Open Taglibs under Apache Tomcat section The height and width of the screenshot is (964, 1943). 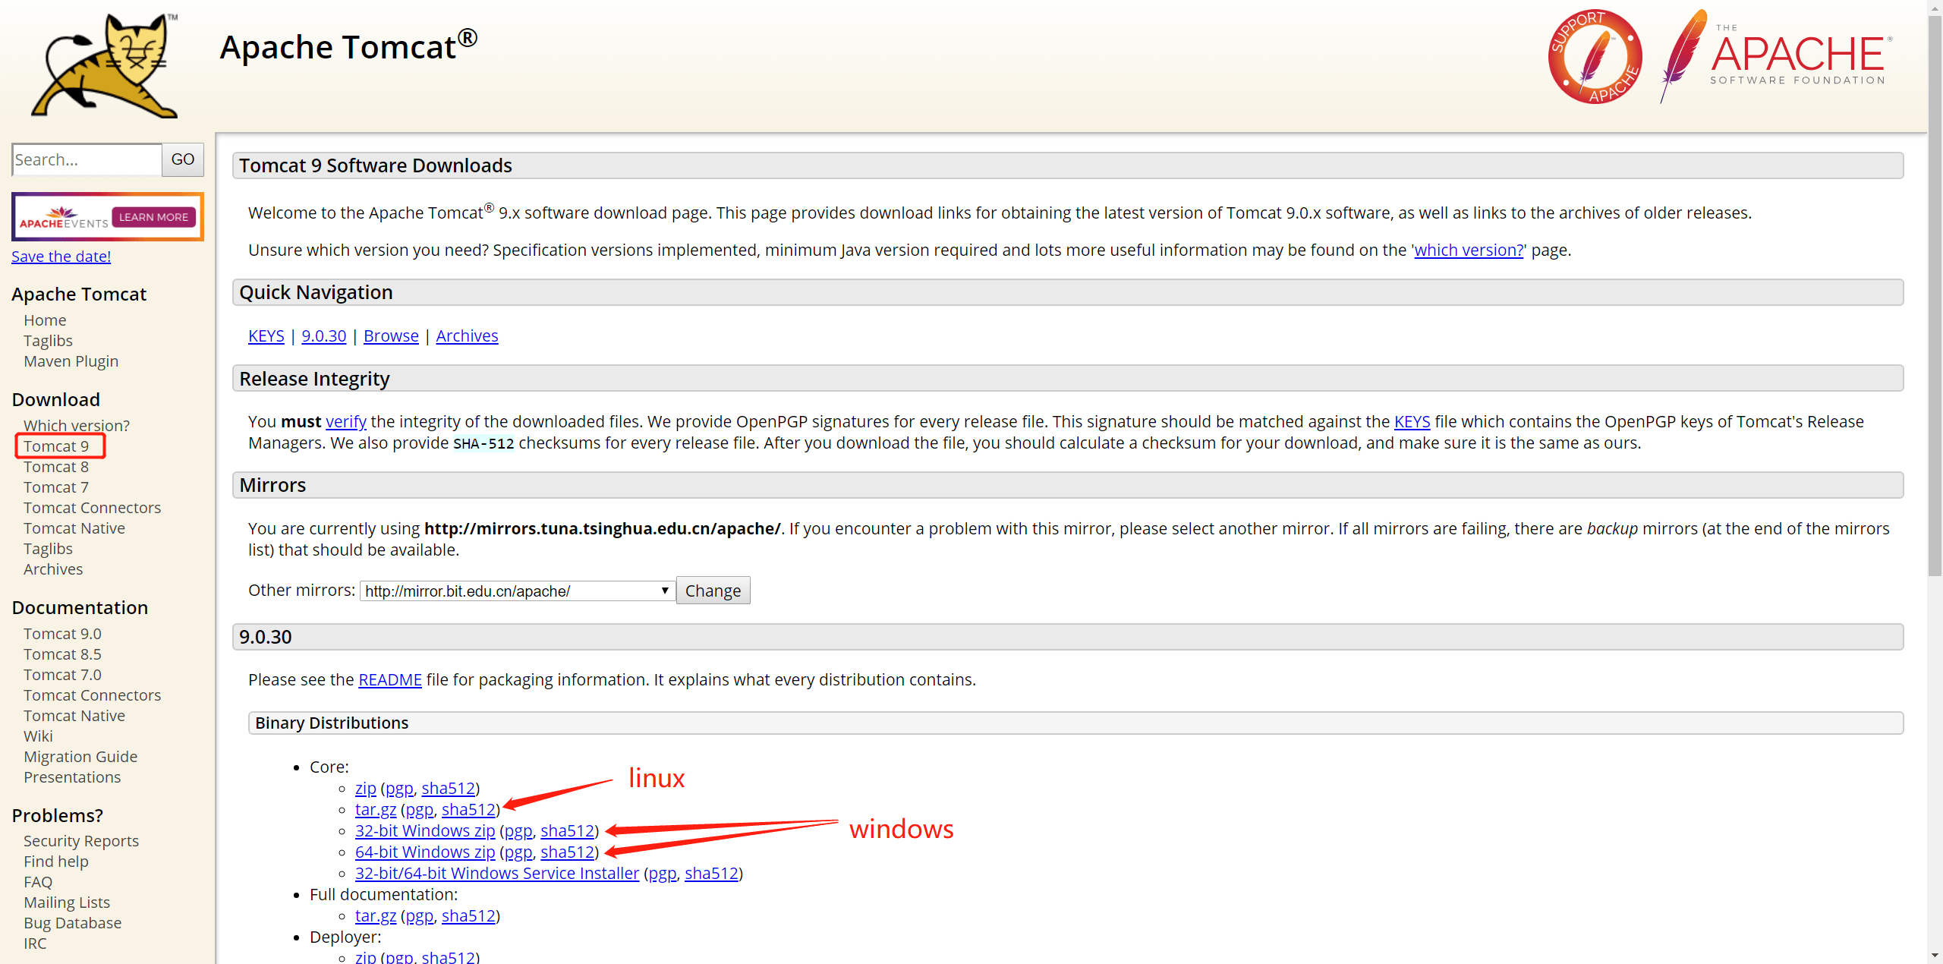pyautogui.click(x=48, y=341)
